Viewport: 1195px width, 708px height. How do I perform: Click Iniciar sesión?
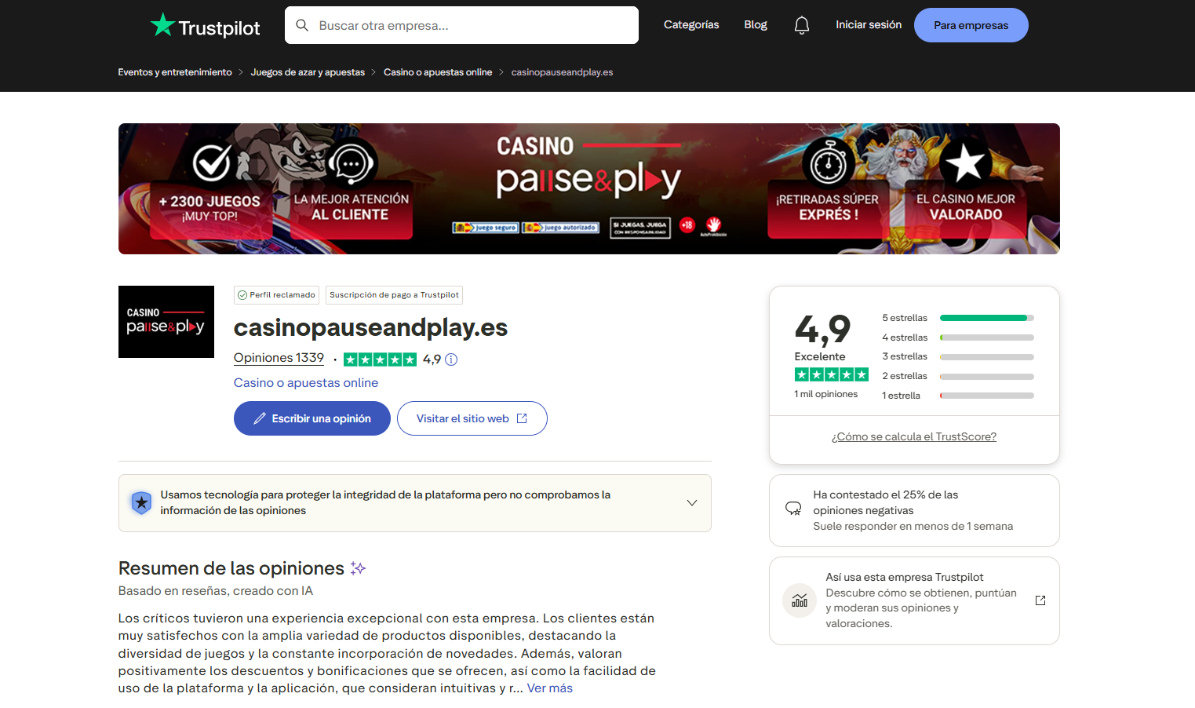click(868, 24)
